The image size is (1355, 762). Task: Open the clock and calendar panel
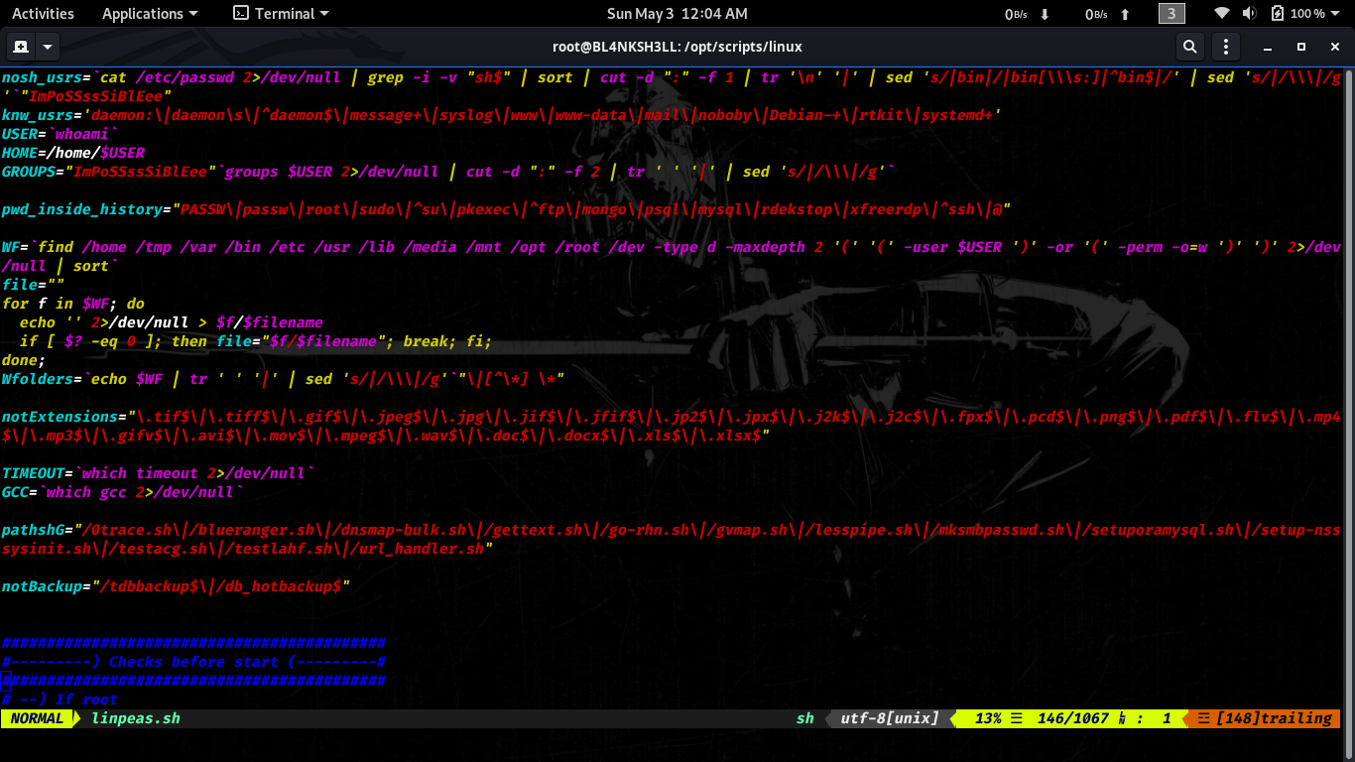pos(677,14)
